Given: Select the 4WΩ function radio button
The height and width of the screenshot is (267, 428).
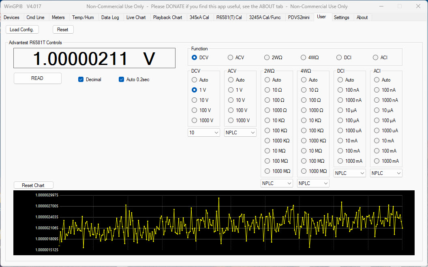Looking at the screenshot, I should 304,58.
